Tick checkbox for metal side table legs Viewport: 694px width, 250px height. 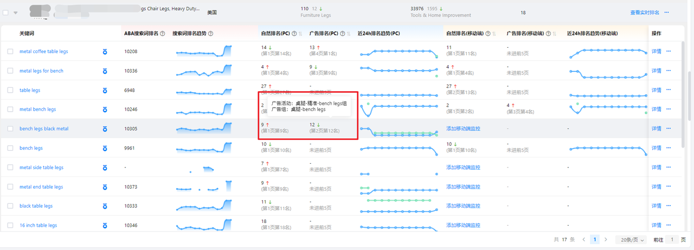pos(10,168)
